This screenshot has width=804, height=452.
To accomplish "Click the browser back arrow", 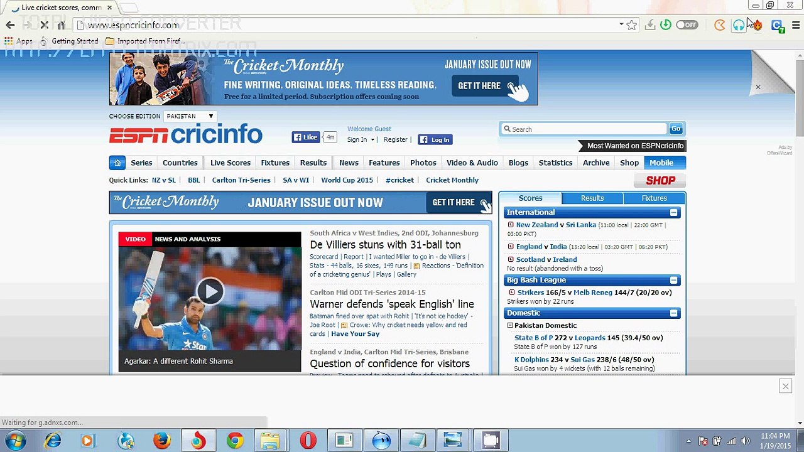I will point(10,25).
